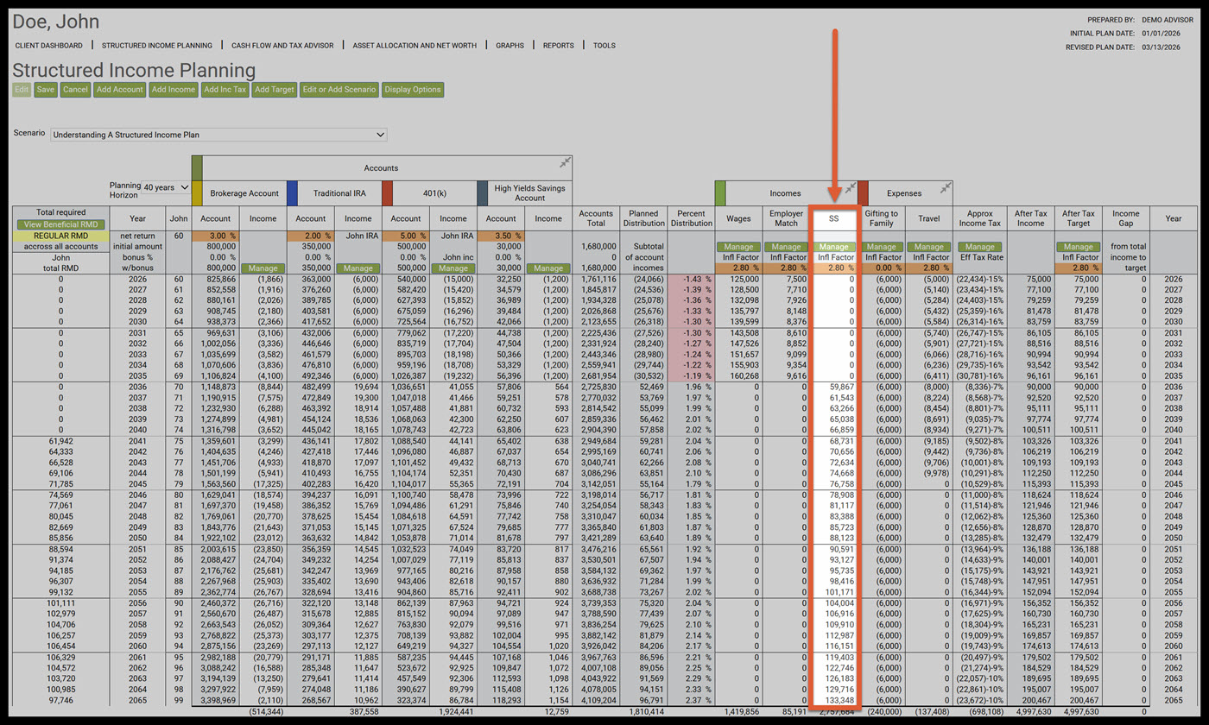
Task: Click the High Yields Savings Account heading
Action: coord(530,193)
